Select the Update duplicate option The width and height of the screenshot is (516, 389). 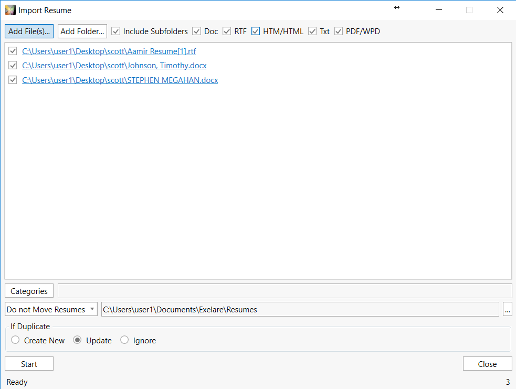pos(77,340)
